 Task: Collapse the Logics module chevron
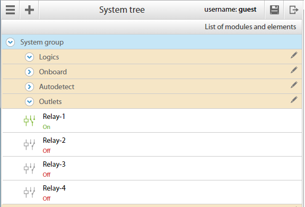[29, 57]
